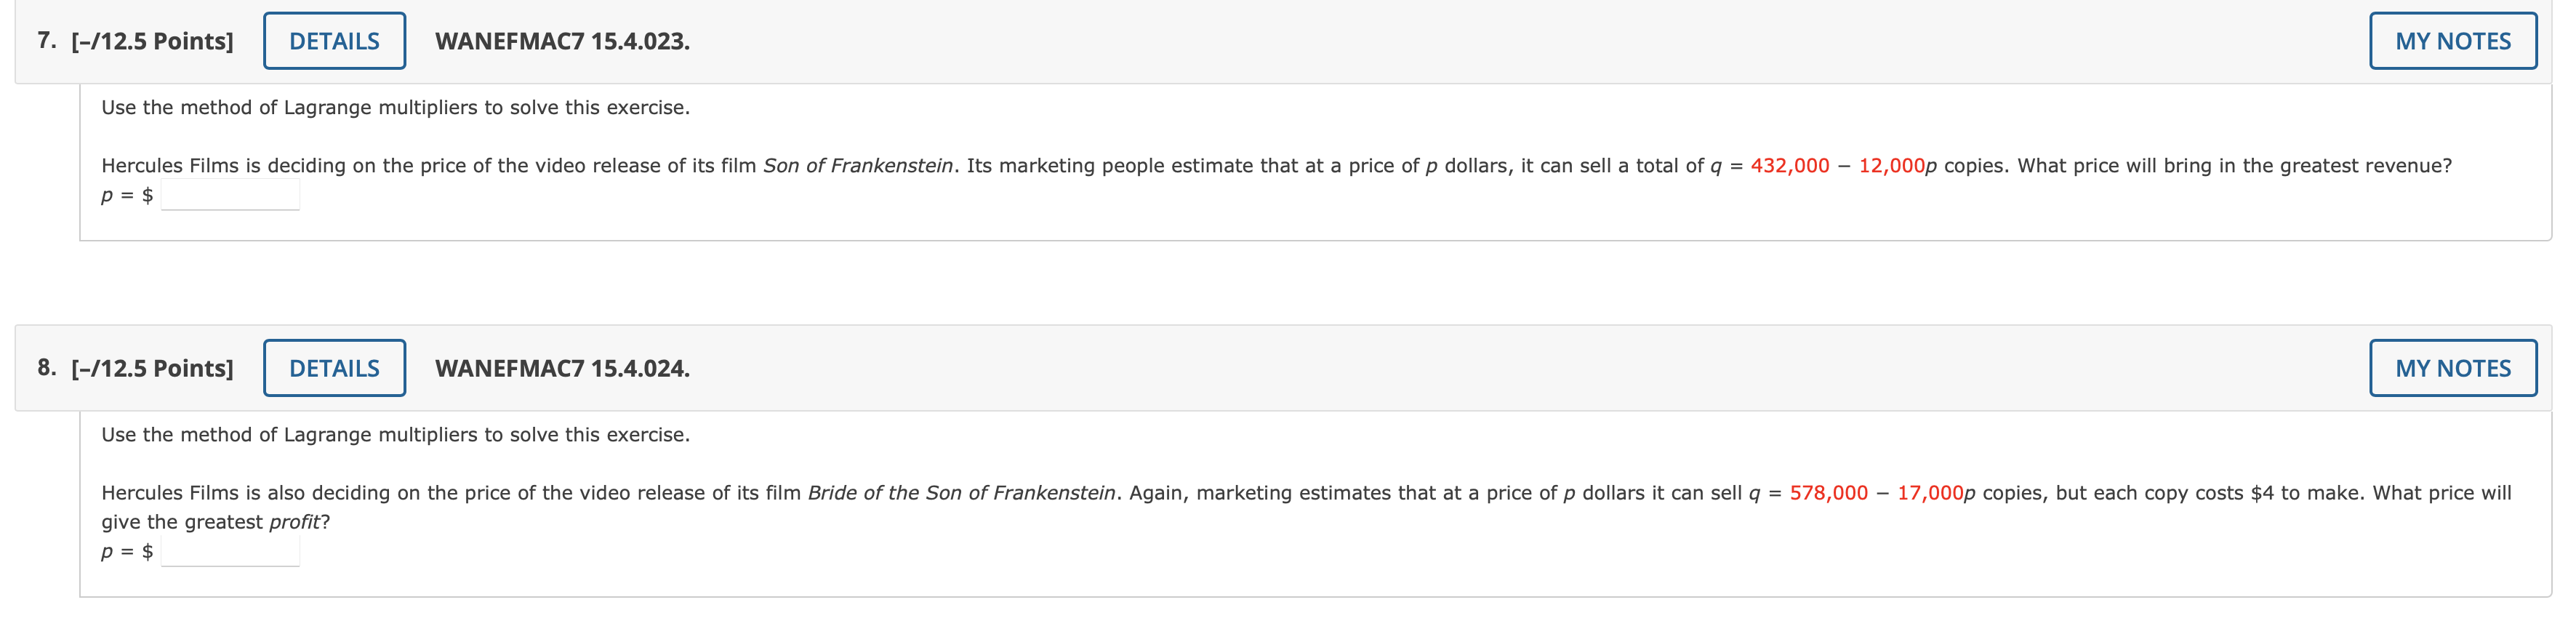The height and width of the screenshot is (621, 2576).
Task: Click the italic title Bride of the Son of Frankenstein
Action: coord(961,493)
